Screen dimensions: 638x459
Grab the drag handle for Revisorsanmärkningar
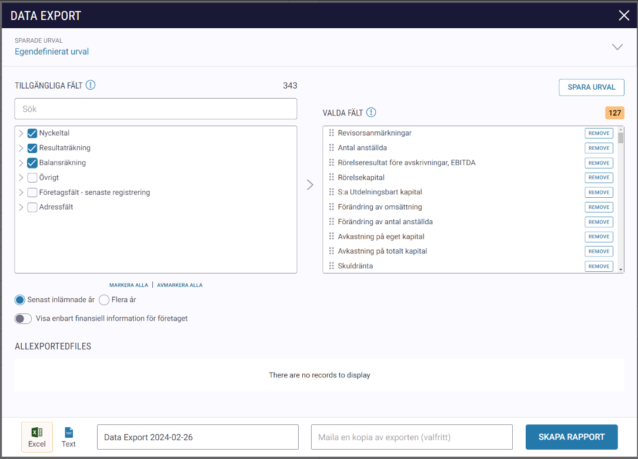click(x=332, y=133)
